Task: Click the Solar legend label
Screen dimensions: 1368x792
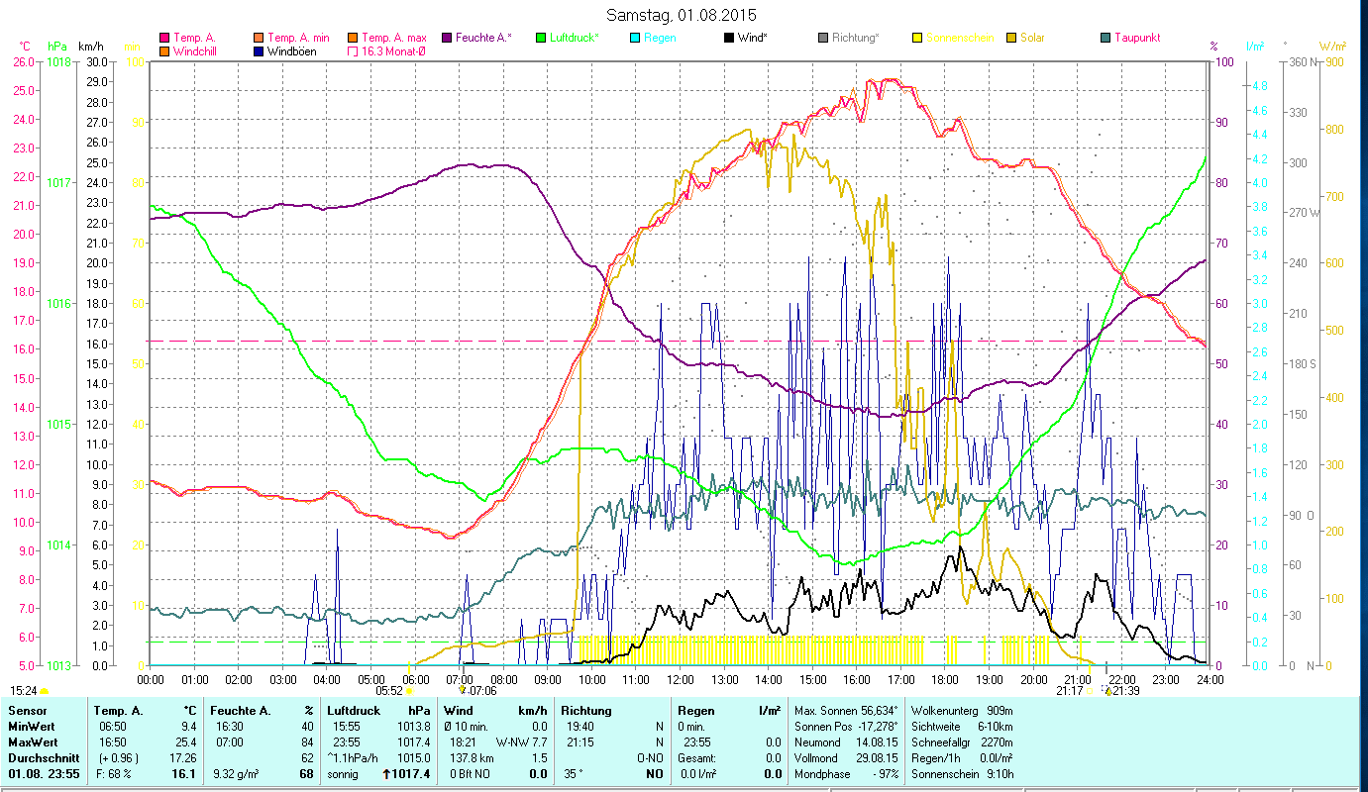Action: pyautogui.click(x=1032, y=38)
